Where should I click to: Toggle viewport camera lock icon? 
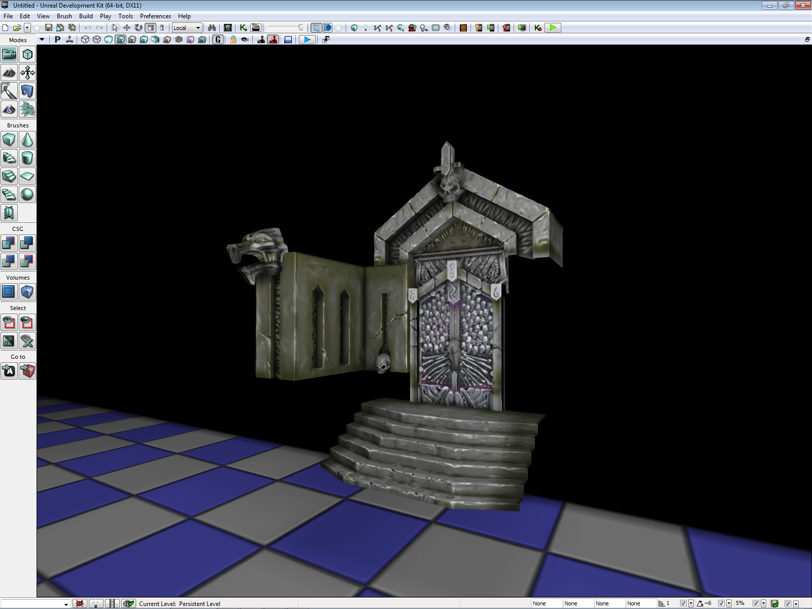(x=233, y=40)
